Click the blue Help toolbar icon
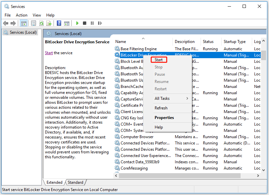 (x=59, y=23)
